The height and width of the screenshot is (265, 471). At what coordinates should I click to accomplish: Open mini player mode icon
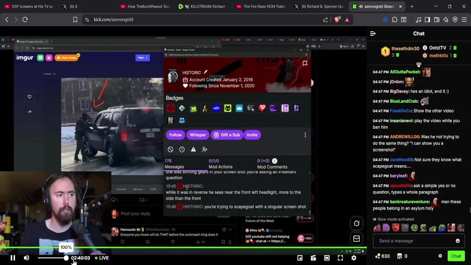(300, 258)
